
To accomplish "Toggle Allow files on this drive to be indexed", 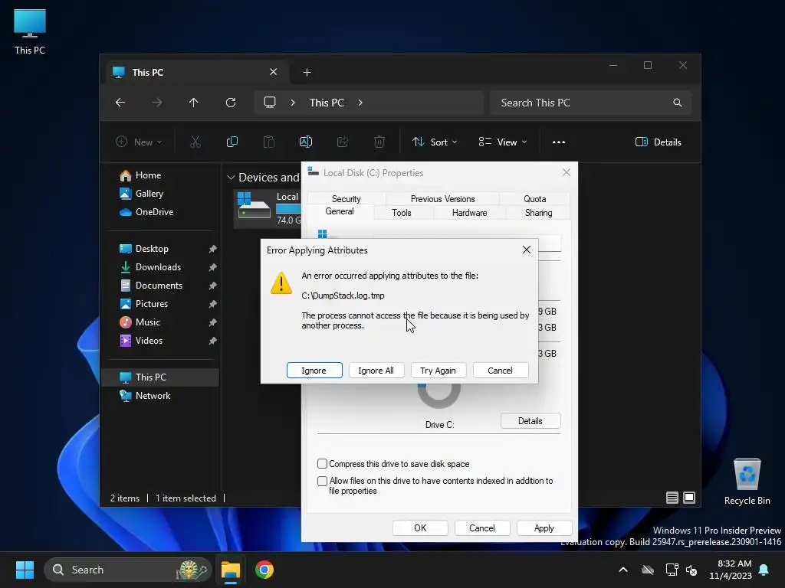I will coord(323,481).
